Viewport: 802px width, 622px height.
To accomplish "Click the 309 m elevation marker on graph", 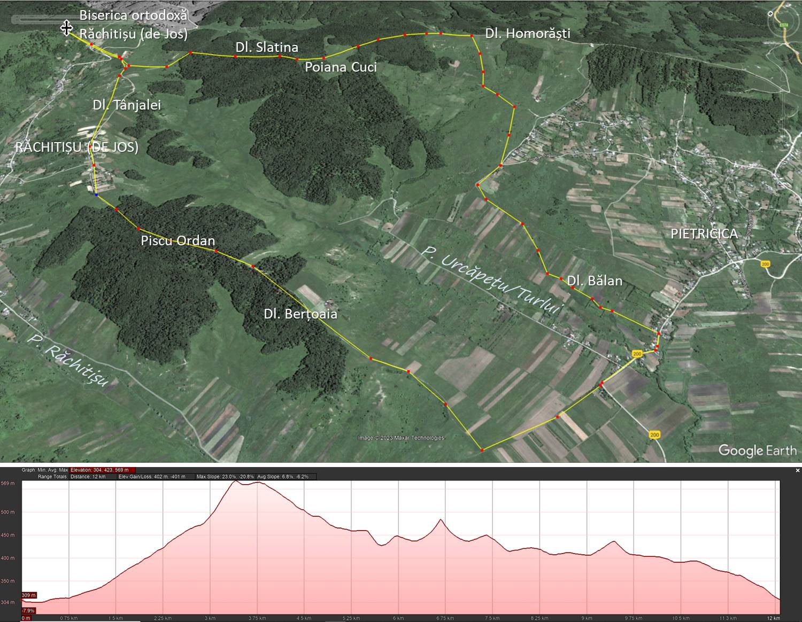I will pyautogui.click(x=29, y=595).
